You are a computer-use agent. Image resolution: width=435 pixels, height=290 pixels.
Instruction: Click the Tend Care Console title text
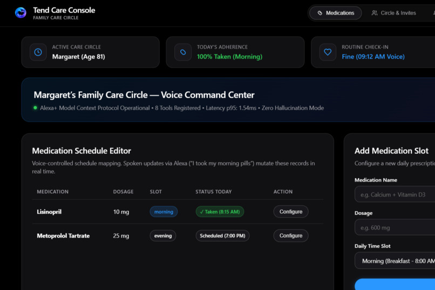tap(64, 10)
